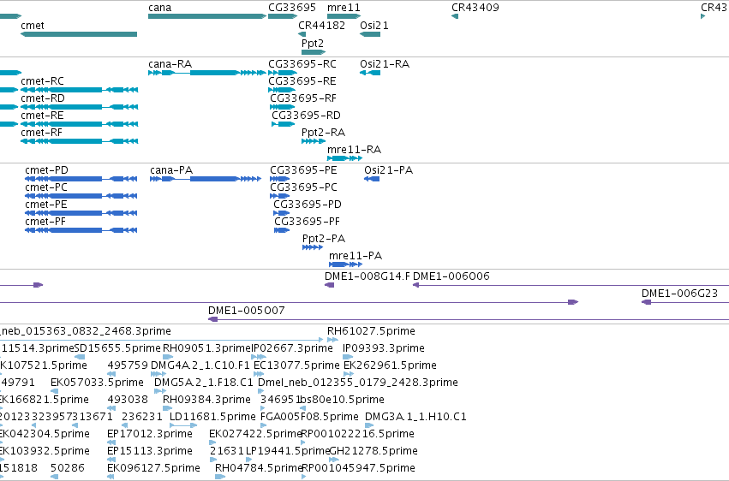Image resolution: width=729 pixels, height=481 pixels.
Task: Click the bs80e10.5prime EST label
Action: click(x=342, y=401)
